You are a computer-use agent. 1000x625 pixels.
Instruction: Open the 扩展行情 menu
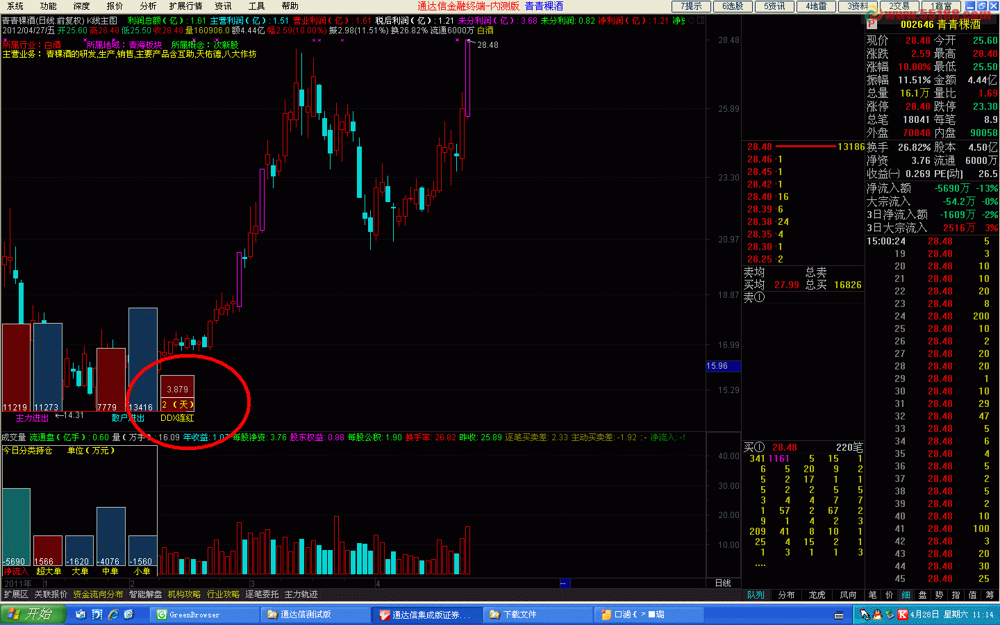tap(185, 6)
